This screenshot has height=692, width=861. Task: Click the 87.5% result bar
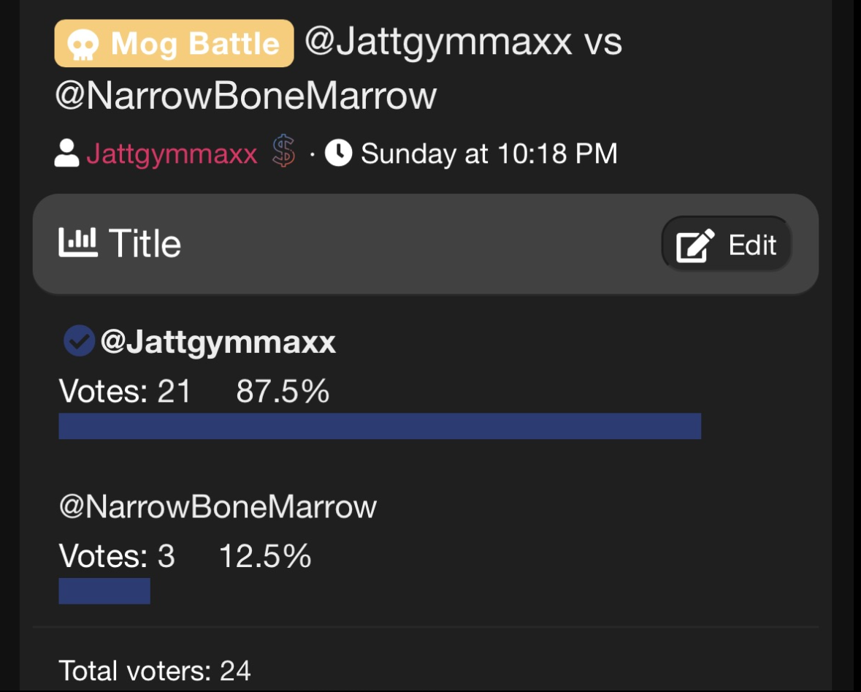379,426
